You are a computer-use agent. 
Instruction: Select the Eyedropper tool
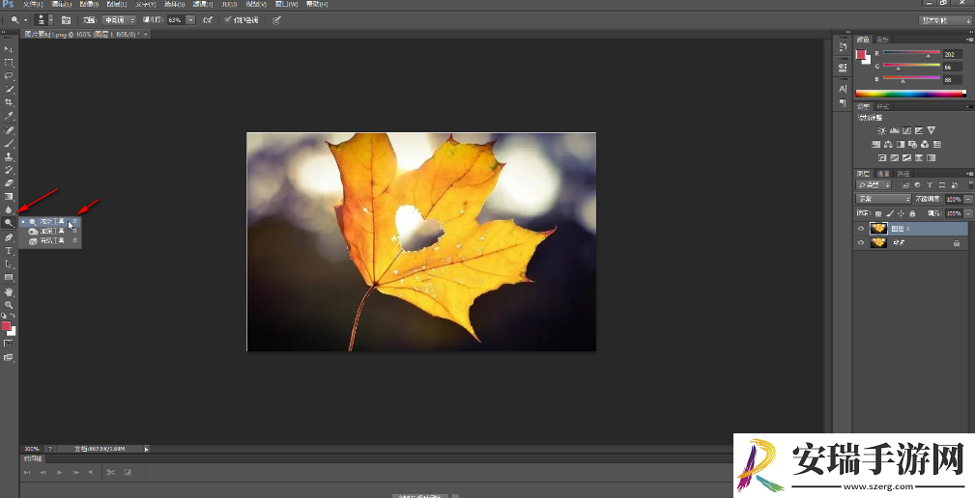tap(9, 116)
